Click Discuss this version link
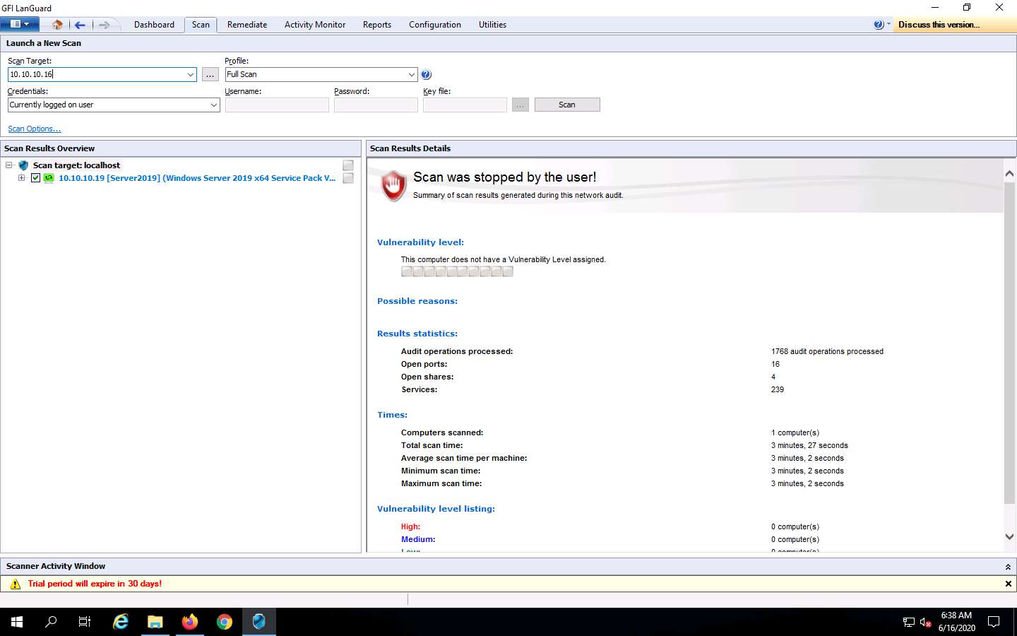The height and width of the screenshot is (636, 1017). 939,25
